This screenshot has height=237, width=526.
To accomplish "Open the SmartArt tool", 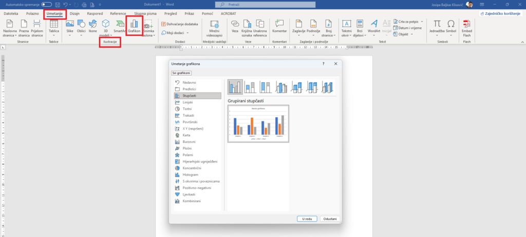I will pos(120,27).
